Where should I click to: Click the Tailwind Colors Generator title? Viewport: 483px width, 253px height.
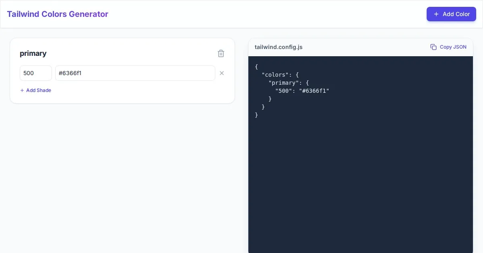pos(58,14)
